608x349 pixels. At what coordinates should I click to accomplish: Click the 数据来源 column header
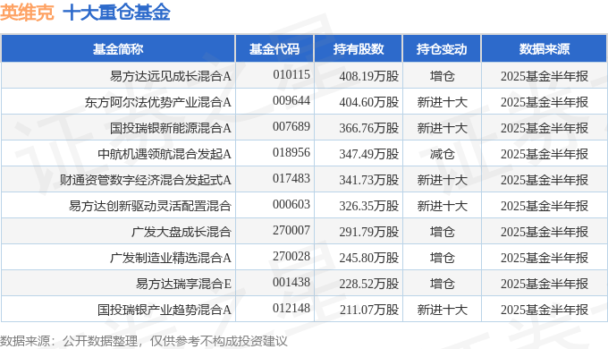[544, 49]
